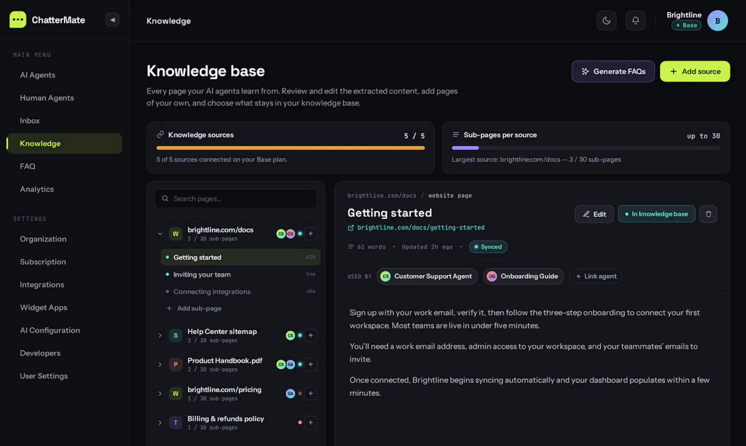Screen dimensions: 746x446
Task: Click Link agent button
Action: 596,276
